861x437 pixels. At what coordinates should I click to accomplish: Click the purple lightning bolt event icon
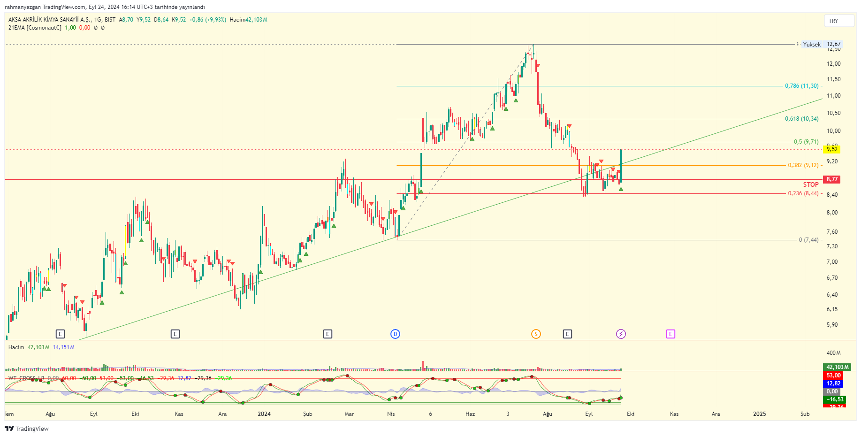pyautogui.click(x=621, y=334)
